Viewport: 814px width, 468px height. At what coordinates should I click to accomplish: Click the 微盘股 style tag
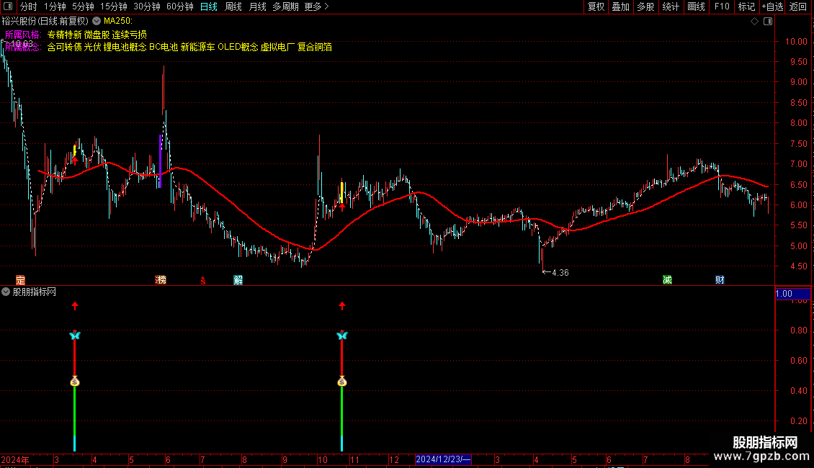click(97, 35)
